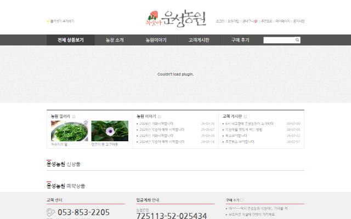Click the 윤성농원 예약상품 section heading
Image resolution: width=351 pixels, height=219 pixels.
(x=66, y=186)
